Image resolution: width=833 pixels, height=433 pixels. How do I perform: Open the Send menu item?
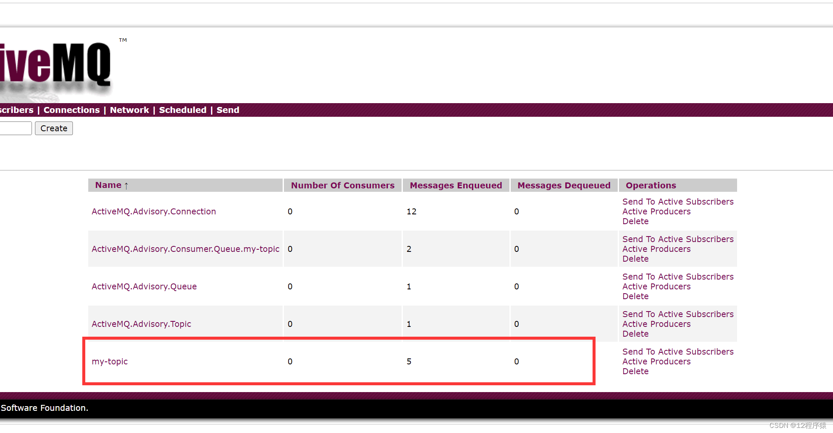click(228, 110)
